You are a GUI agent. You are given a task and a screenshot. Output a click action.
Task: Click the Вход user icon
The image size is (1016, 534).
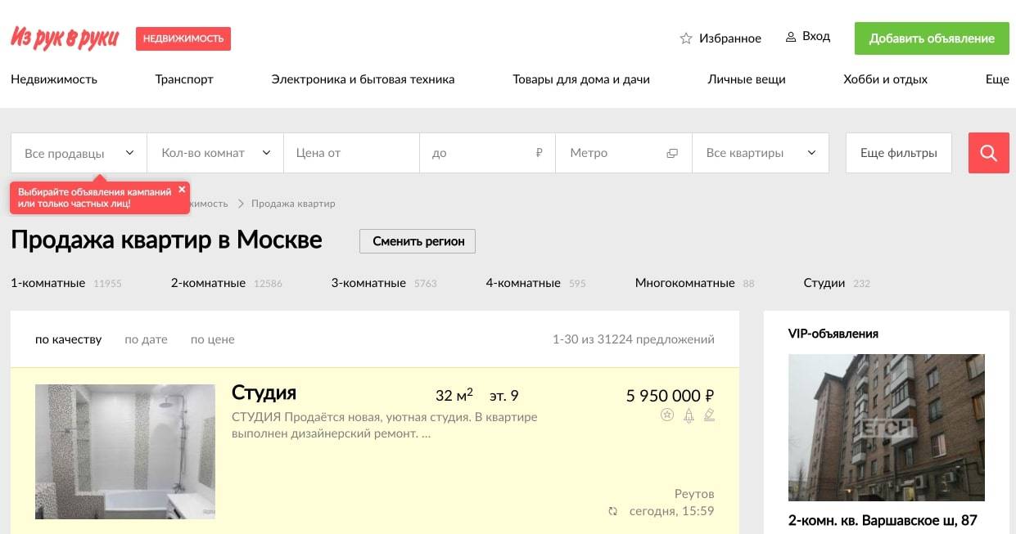[791, 37]
